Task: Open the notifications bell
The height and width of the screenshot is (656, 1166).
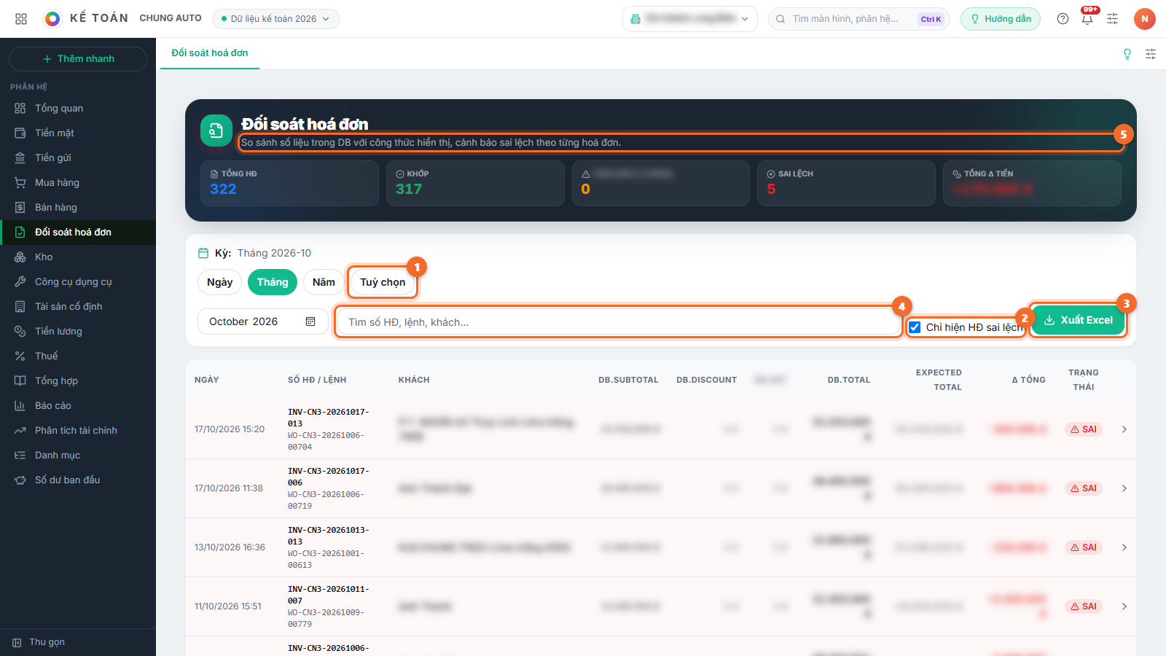Action: tap(1087, 19)
